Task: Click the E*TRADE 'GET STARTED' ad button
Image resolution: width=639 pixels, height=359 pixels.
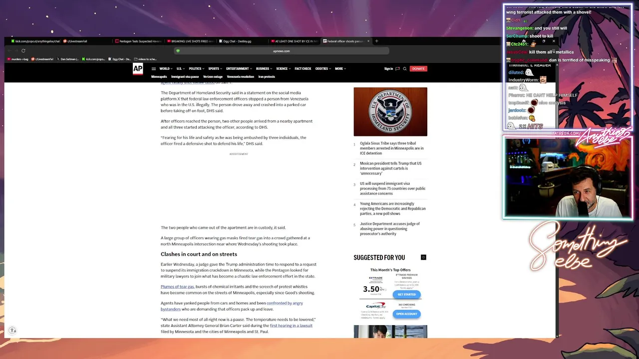Action: [406, 294]
